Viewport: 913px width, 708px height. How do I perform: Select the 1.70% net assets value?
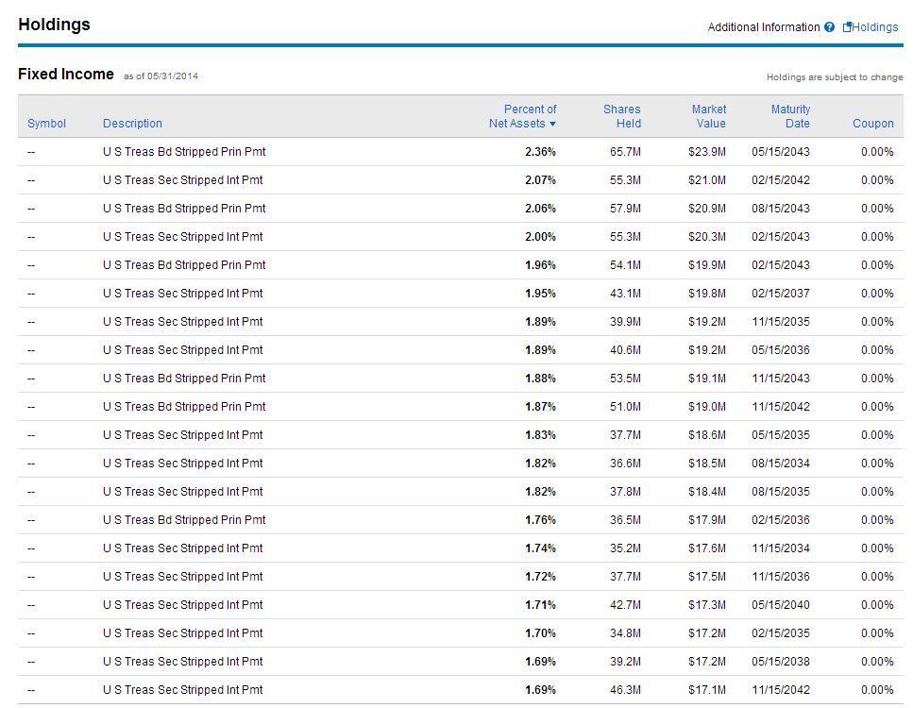coord(540,633)
